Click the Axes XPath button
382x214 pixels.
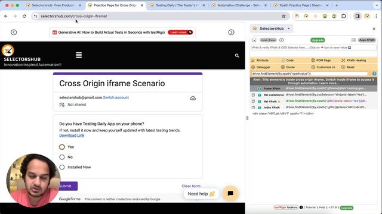click(366, 40)
